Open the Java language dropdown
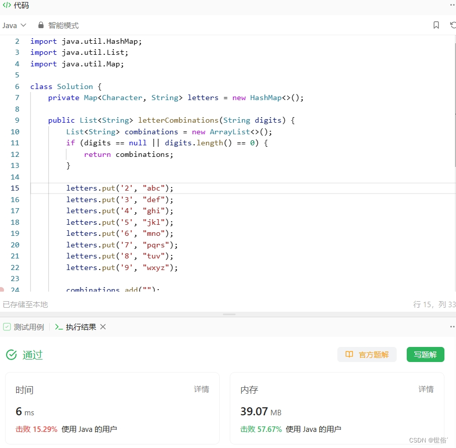Image resolution: width=456 pixels, height=448 pixels. click(14, 25)
